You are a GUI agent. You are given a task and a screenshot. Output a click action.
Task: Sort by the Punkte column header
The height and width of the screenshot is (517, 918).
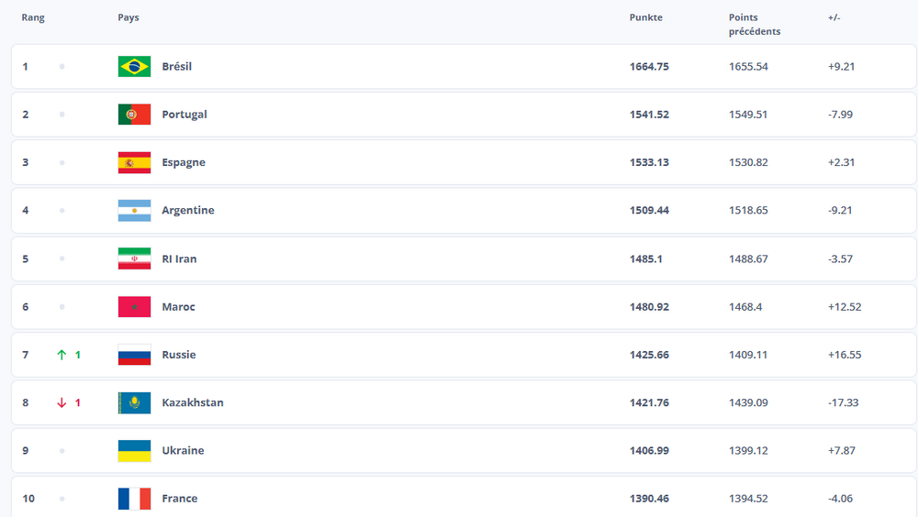click(x=645, y=17)
